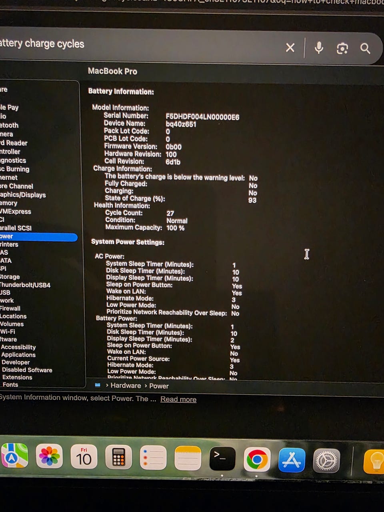
Task: Open Photos app in the dock
Action: (x=49, y=456)
